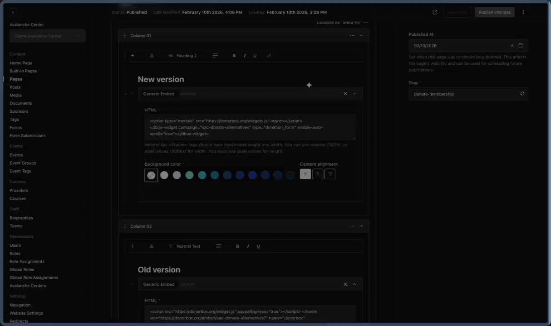Open text alignment in Column 01 toolbar

pyautogui.click(x=215, y=56)
